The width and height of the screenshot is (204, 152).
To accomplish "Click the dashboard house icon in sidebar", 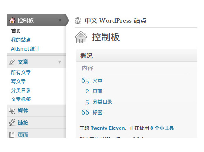I will pos(12,20).
